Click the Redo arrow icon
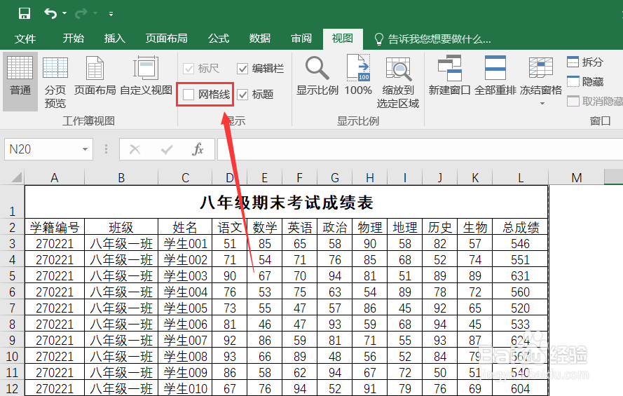623x396 pixels. 81,13
